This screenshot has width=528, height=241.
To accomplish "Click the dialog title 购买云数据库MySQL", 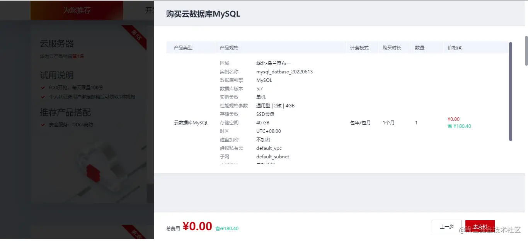I will click(203, 14).
